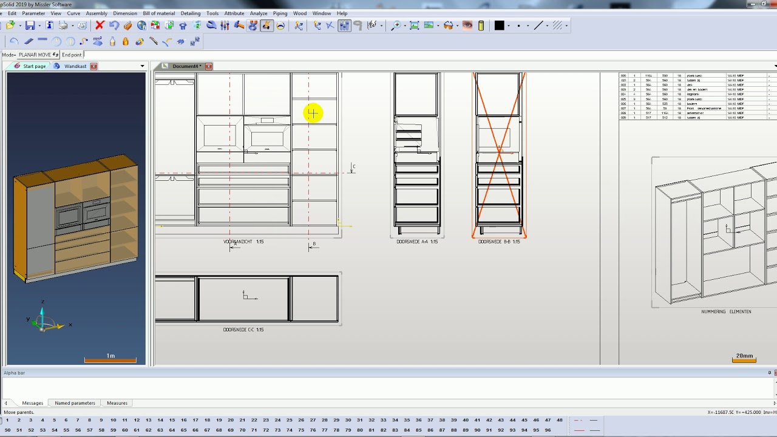This screenshot has width=777, height=437.
Task: Click the vertical sliders settings icon
Action: tap(225, 25)
